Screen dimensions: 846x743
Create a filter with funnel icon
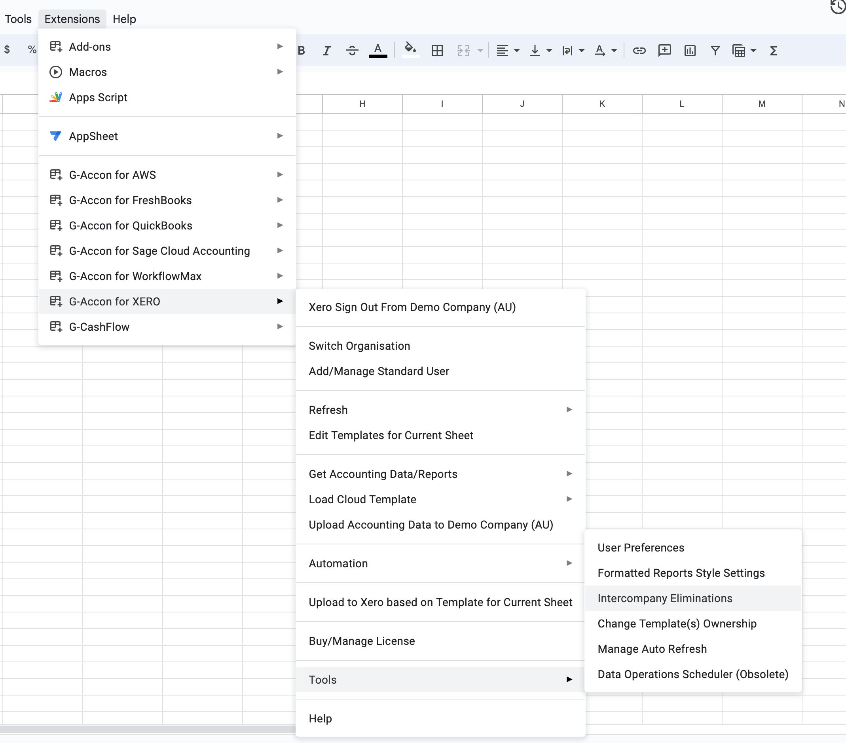(715, 51)
